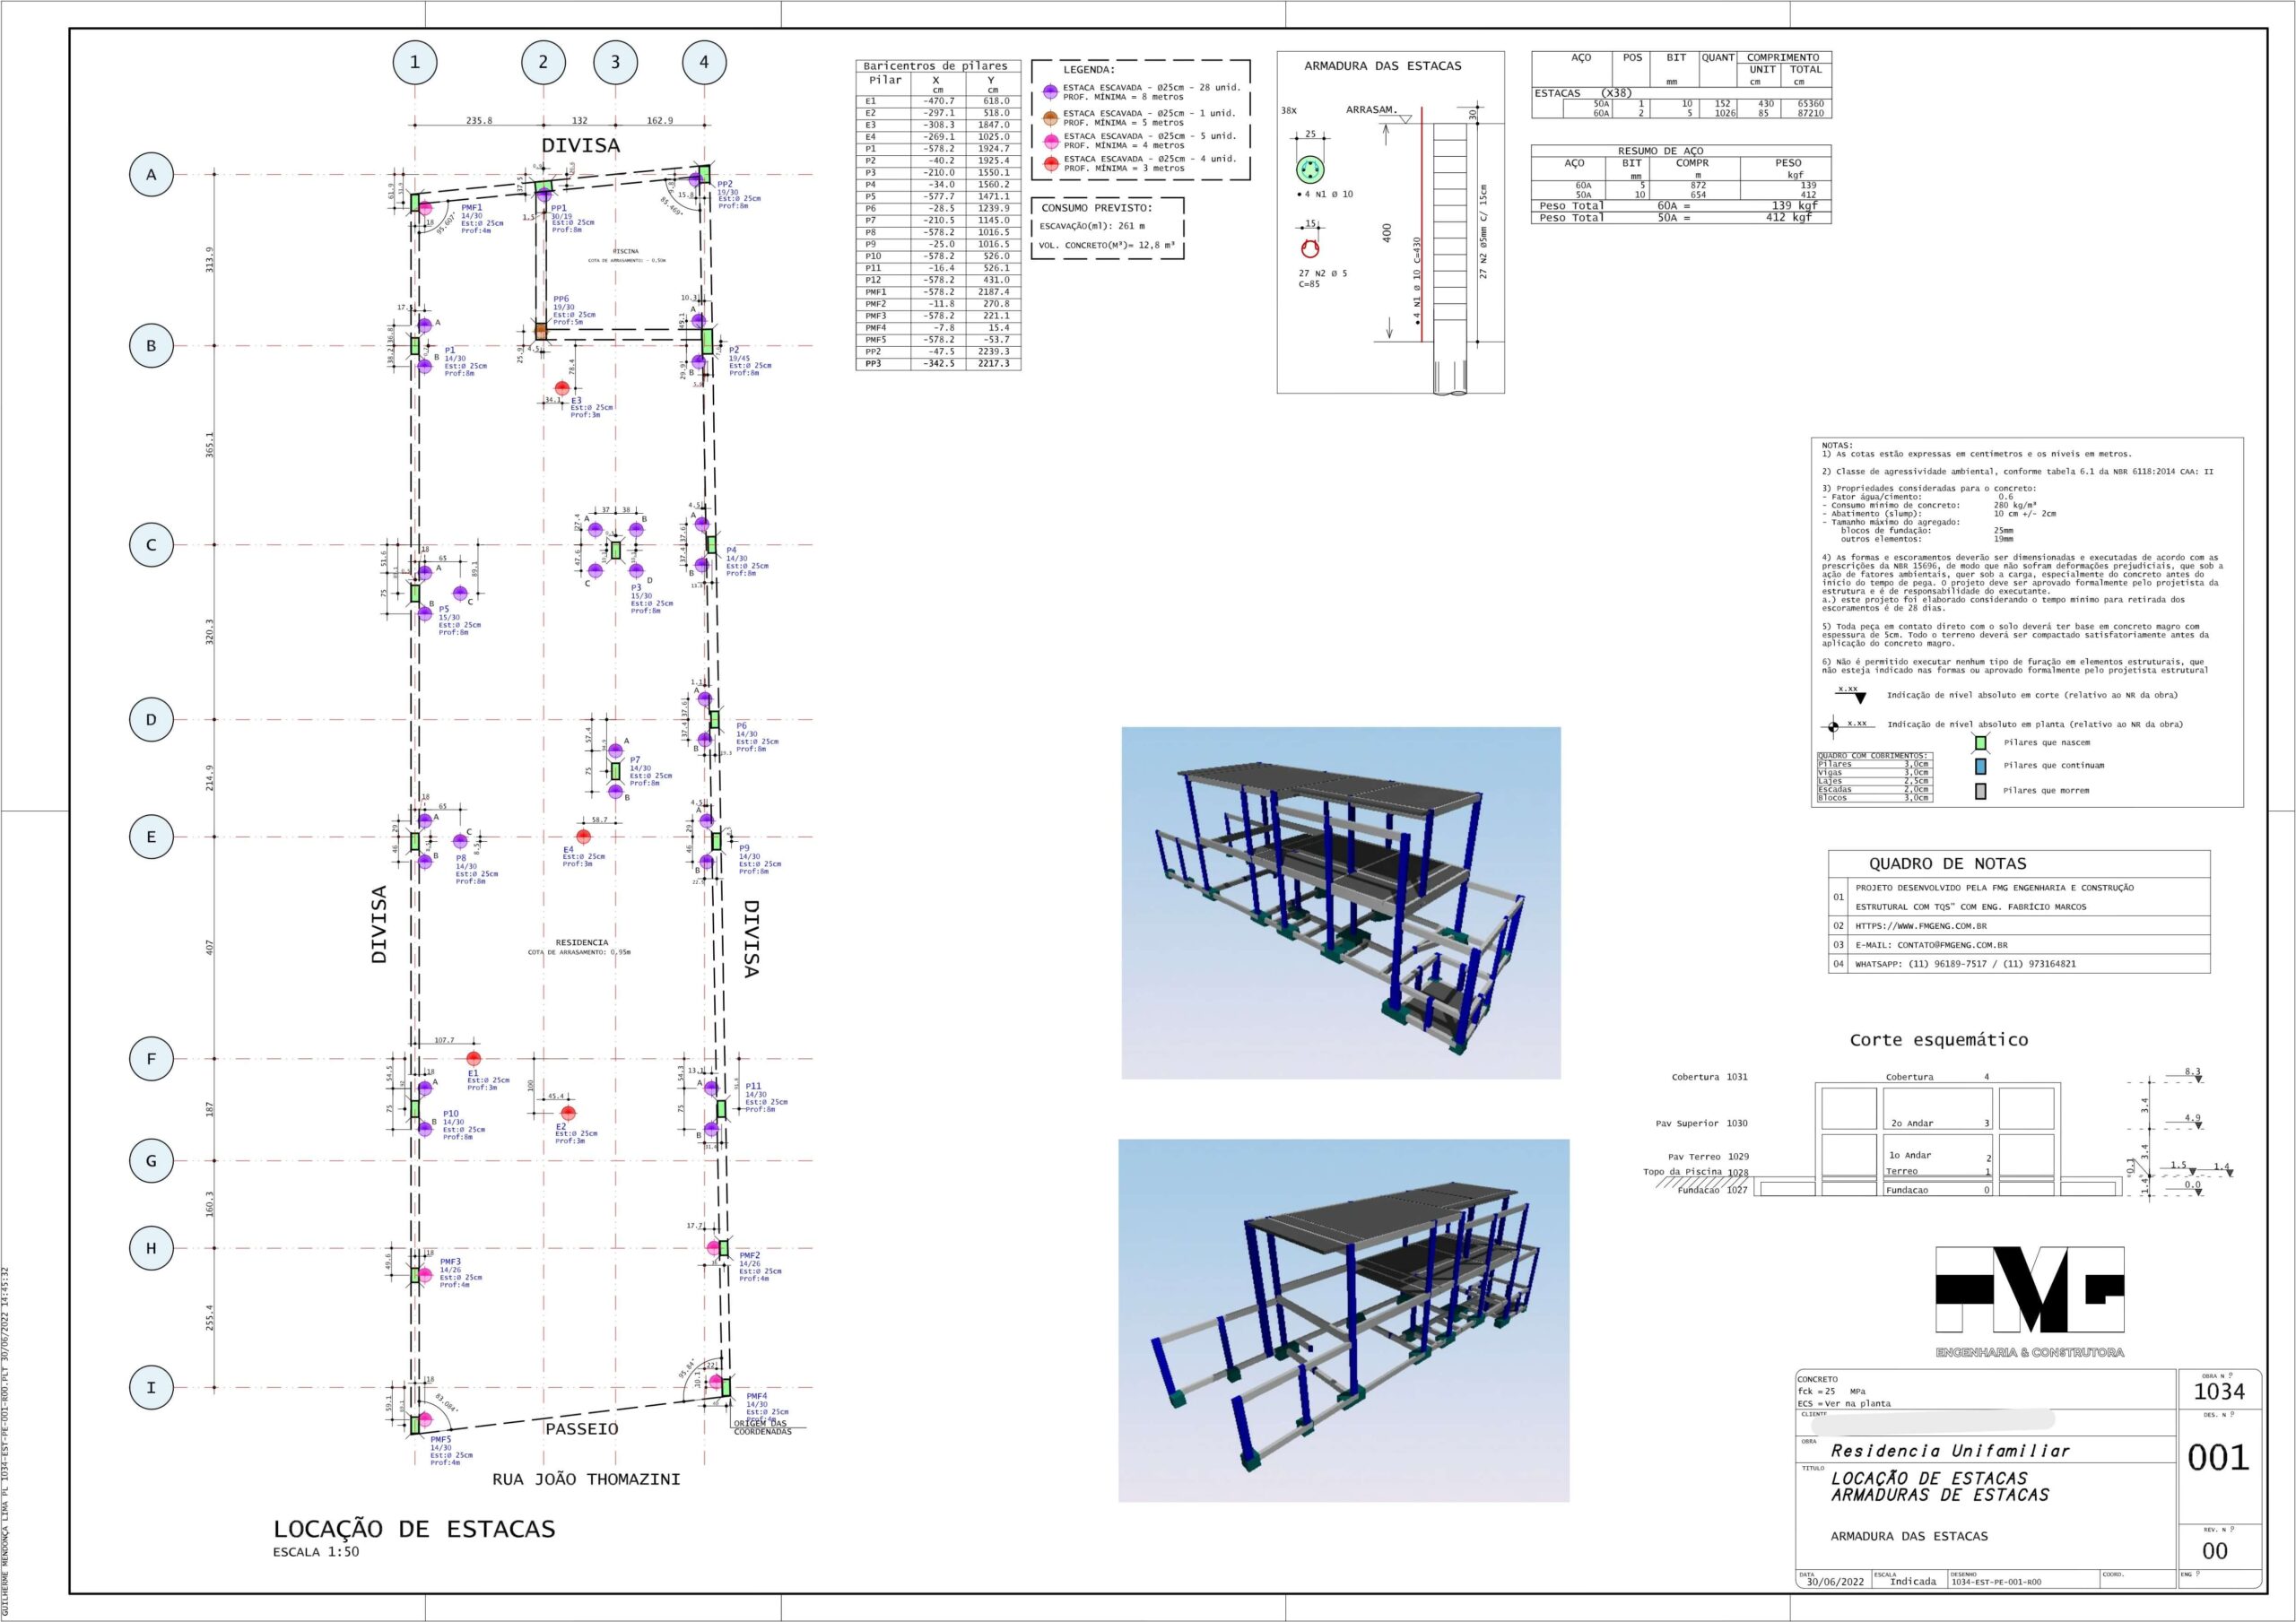Click blue 'Pilares que continuam' symbol
Viewport: 2296px width, 1622px height.
[1980, 766]
